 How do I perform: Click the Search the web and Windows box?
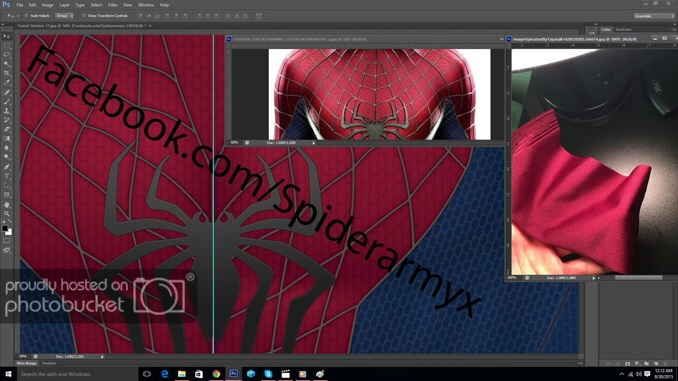(78, 374)
